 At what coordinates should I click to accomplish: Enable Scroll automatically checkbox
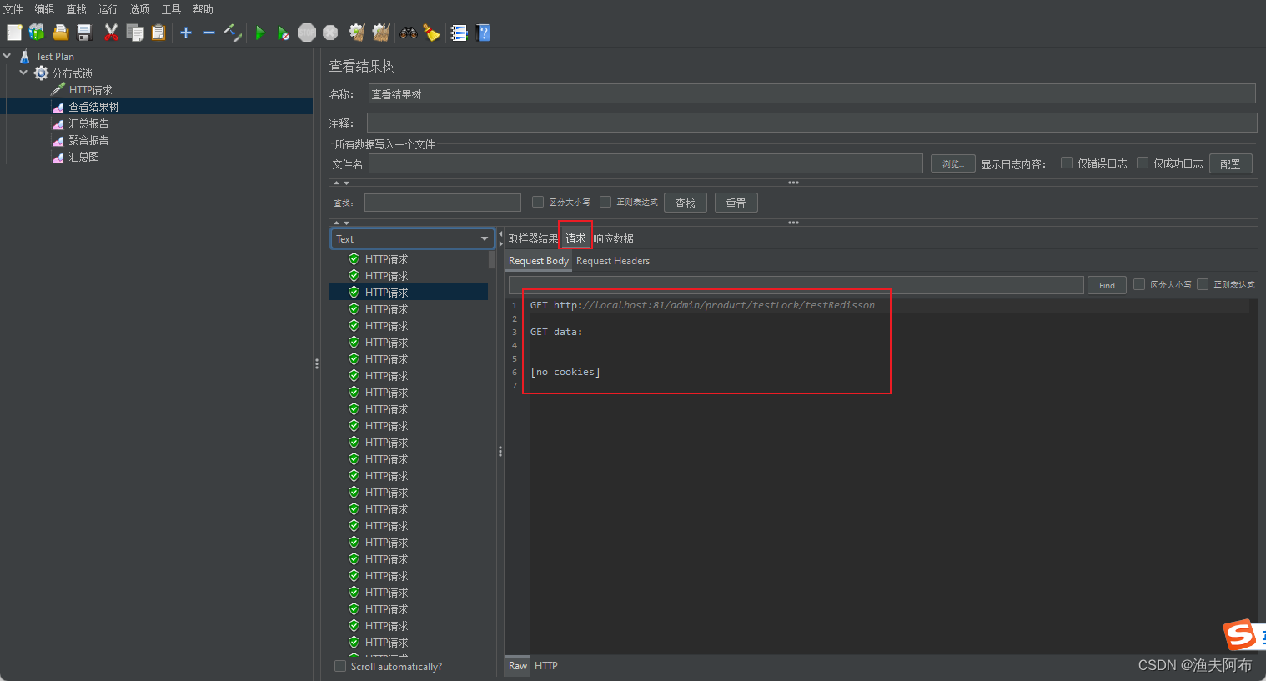pyautogui.click(x=340, y=666)
